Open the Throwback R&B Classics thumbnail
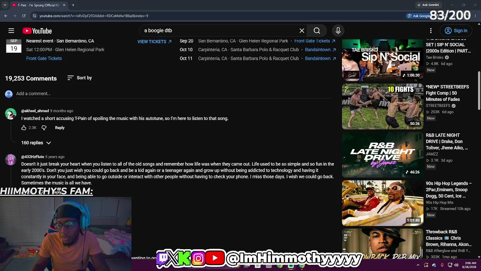Screen dimensions: 481x271 (x=383, y=244)
